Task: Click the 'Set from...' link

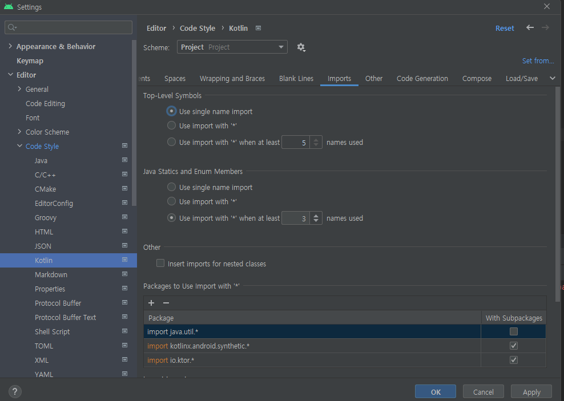Action: point(538,60)
